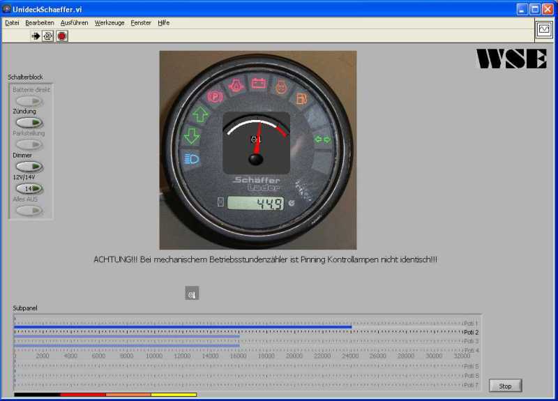The image size is (558, 401).
Task: Click the Stop button
Action: pos(505,386)
